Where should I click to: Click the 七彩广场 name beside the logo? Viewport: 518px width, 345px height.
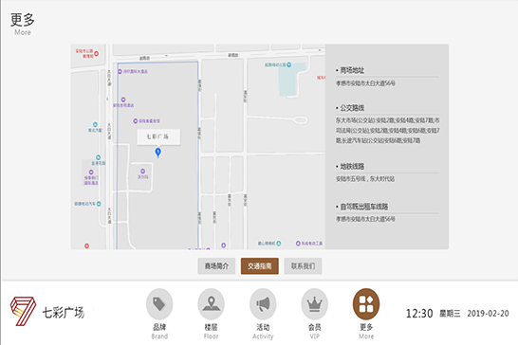tap(64, 313)
